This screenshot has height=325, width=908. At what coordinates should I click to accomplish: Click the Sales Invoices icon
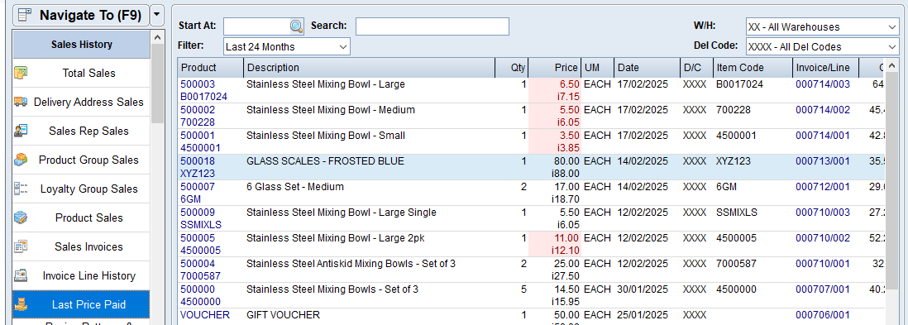click(x=21, y=246)
